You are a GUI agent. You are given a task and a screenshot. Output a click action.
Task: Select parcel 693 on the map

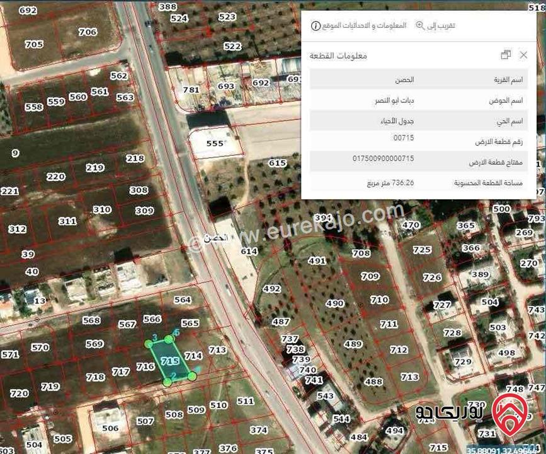tap(226, 86)
